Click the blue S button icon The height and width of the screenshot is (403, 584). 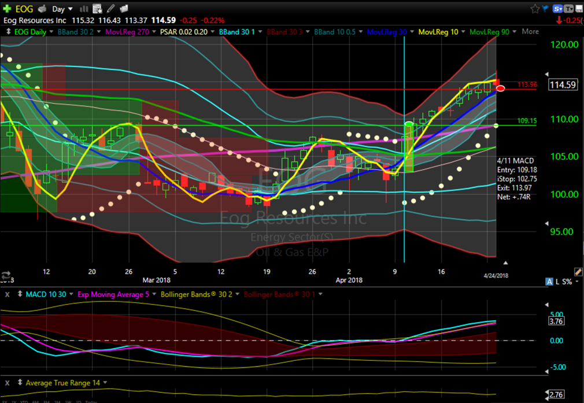(557, 9)
